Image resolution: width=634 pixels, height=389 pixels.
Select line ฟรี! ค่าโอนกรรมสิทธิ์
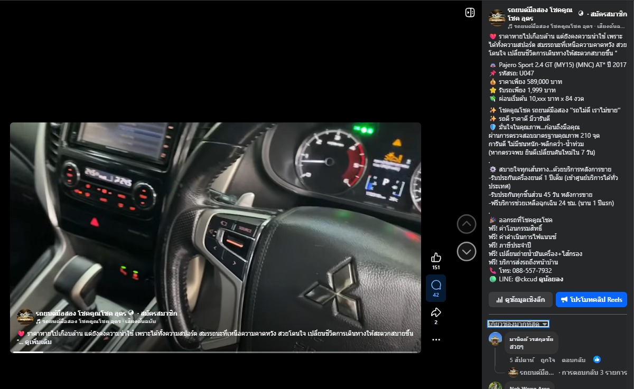tap(515, 228)
